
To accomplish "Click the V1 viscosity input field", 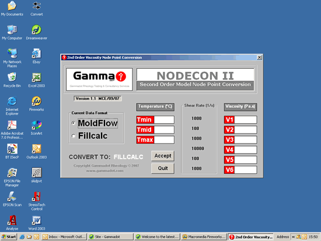I will pyautogui.click(x=246, y=120).
